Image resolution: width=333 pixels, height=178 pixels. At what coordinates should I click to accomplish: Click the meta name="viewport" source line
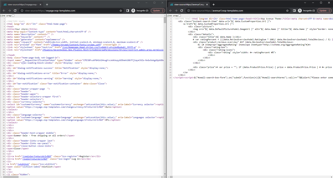[x=75, y=42]
